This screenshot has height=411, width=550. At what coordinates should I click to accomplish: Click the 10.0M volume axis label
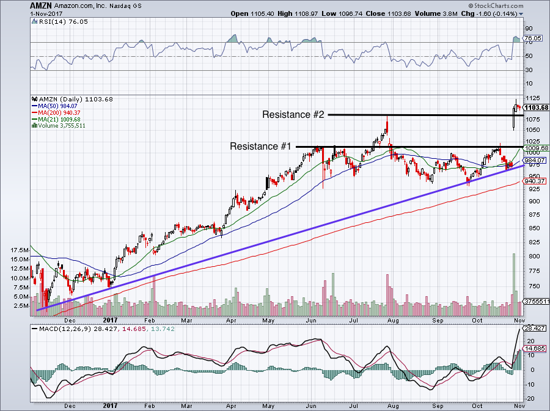pos(20,278)
